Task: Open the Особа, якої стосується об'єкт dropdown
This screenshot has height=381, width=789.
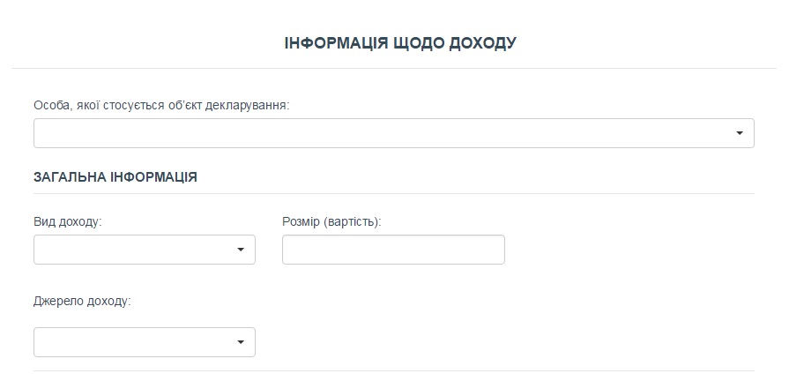Action: [x=393, y=133]
